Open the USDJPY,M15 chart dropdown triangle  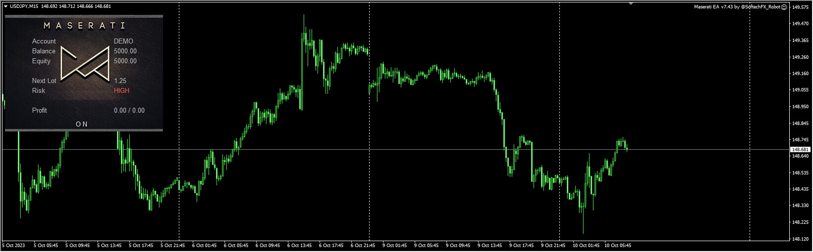pos(5,6)
